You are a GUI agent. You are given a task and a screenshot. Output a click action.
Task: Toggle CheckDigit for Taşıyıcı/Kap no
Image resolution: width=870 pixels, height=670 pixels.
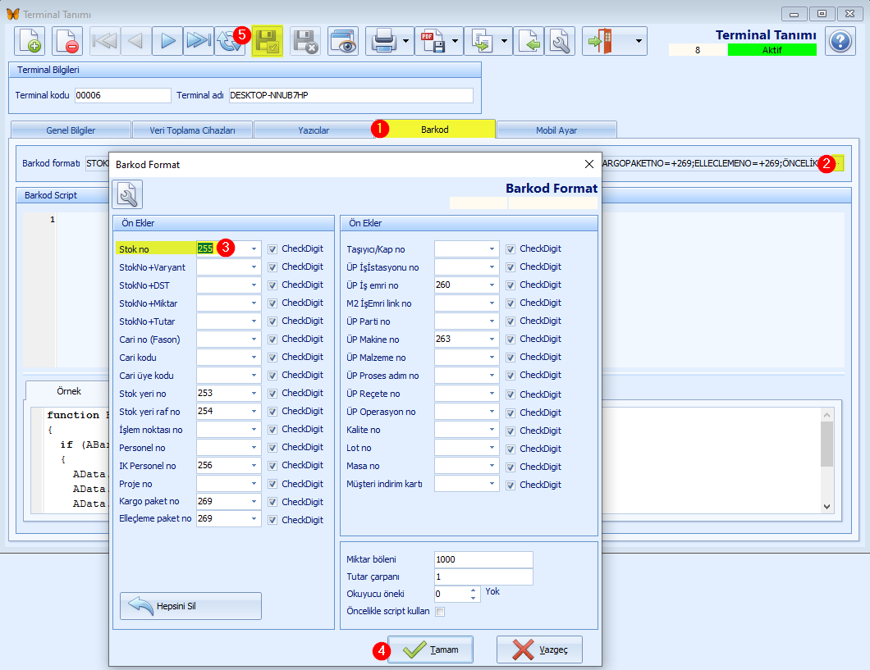511,249
